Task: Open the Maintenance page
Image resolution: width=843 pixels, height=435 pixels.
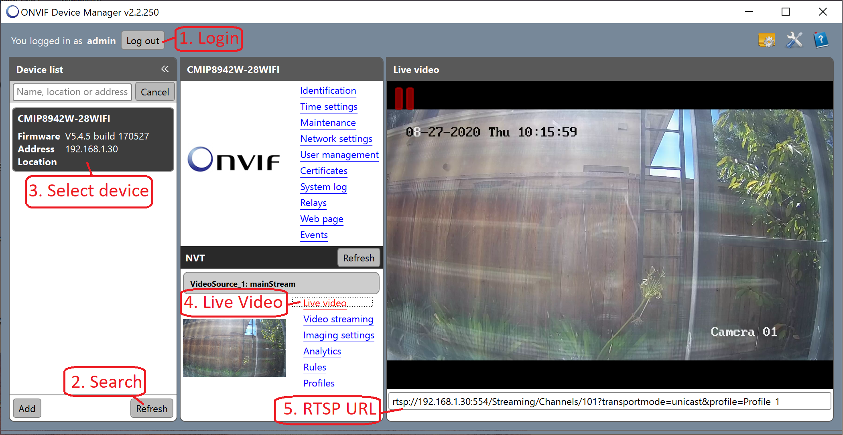Action: coord(328,123)
